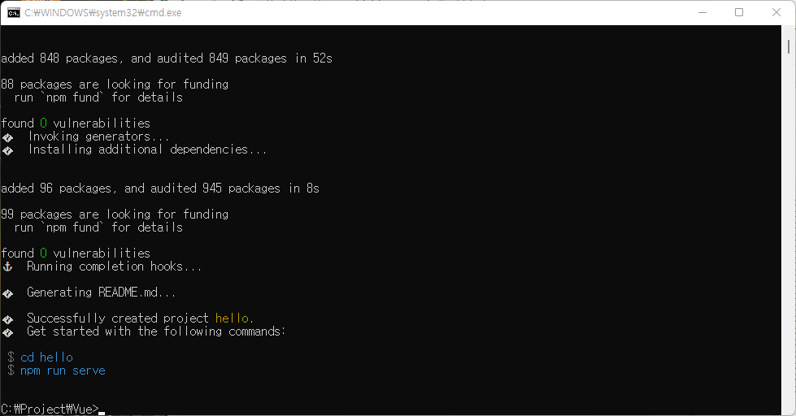The image size is (796, 416).
Task: Maximize the command prompt window
Action: pyautogui.click(x=739, y=12)
